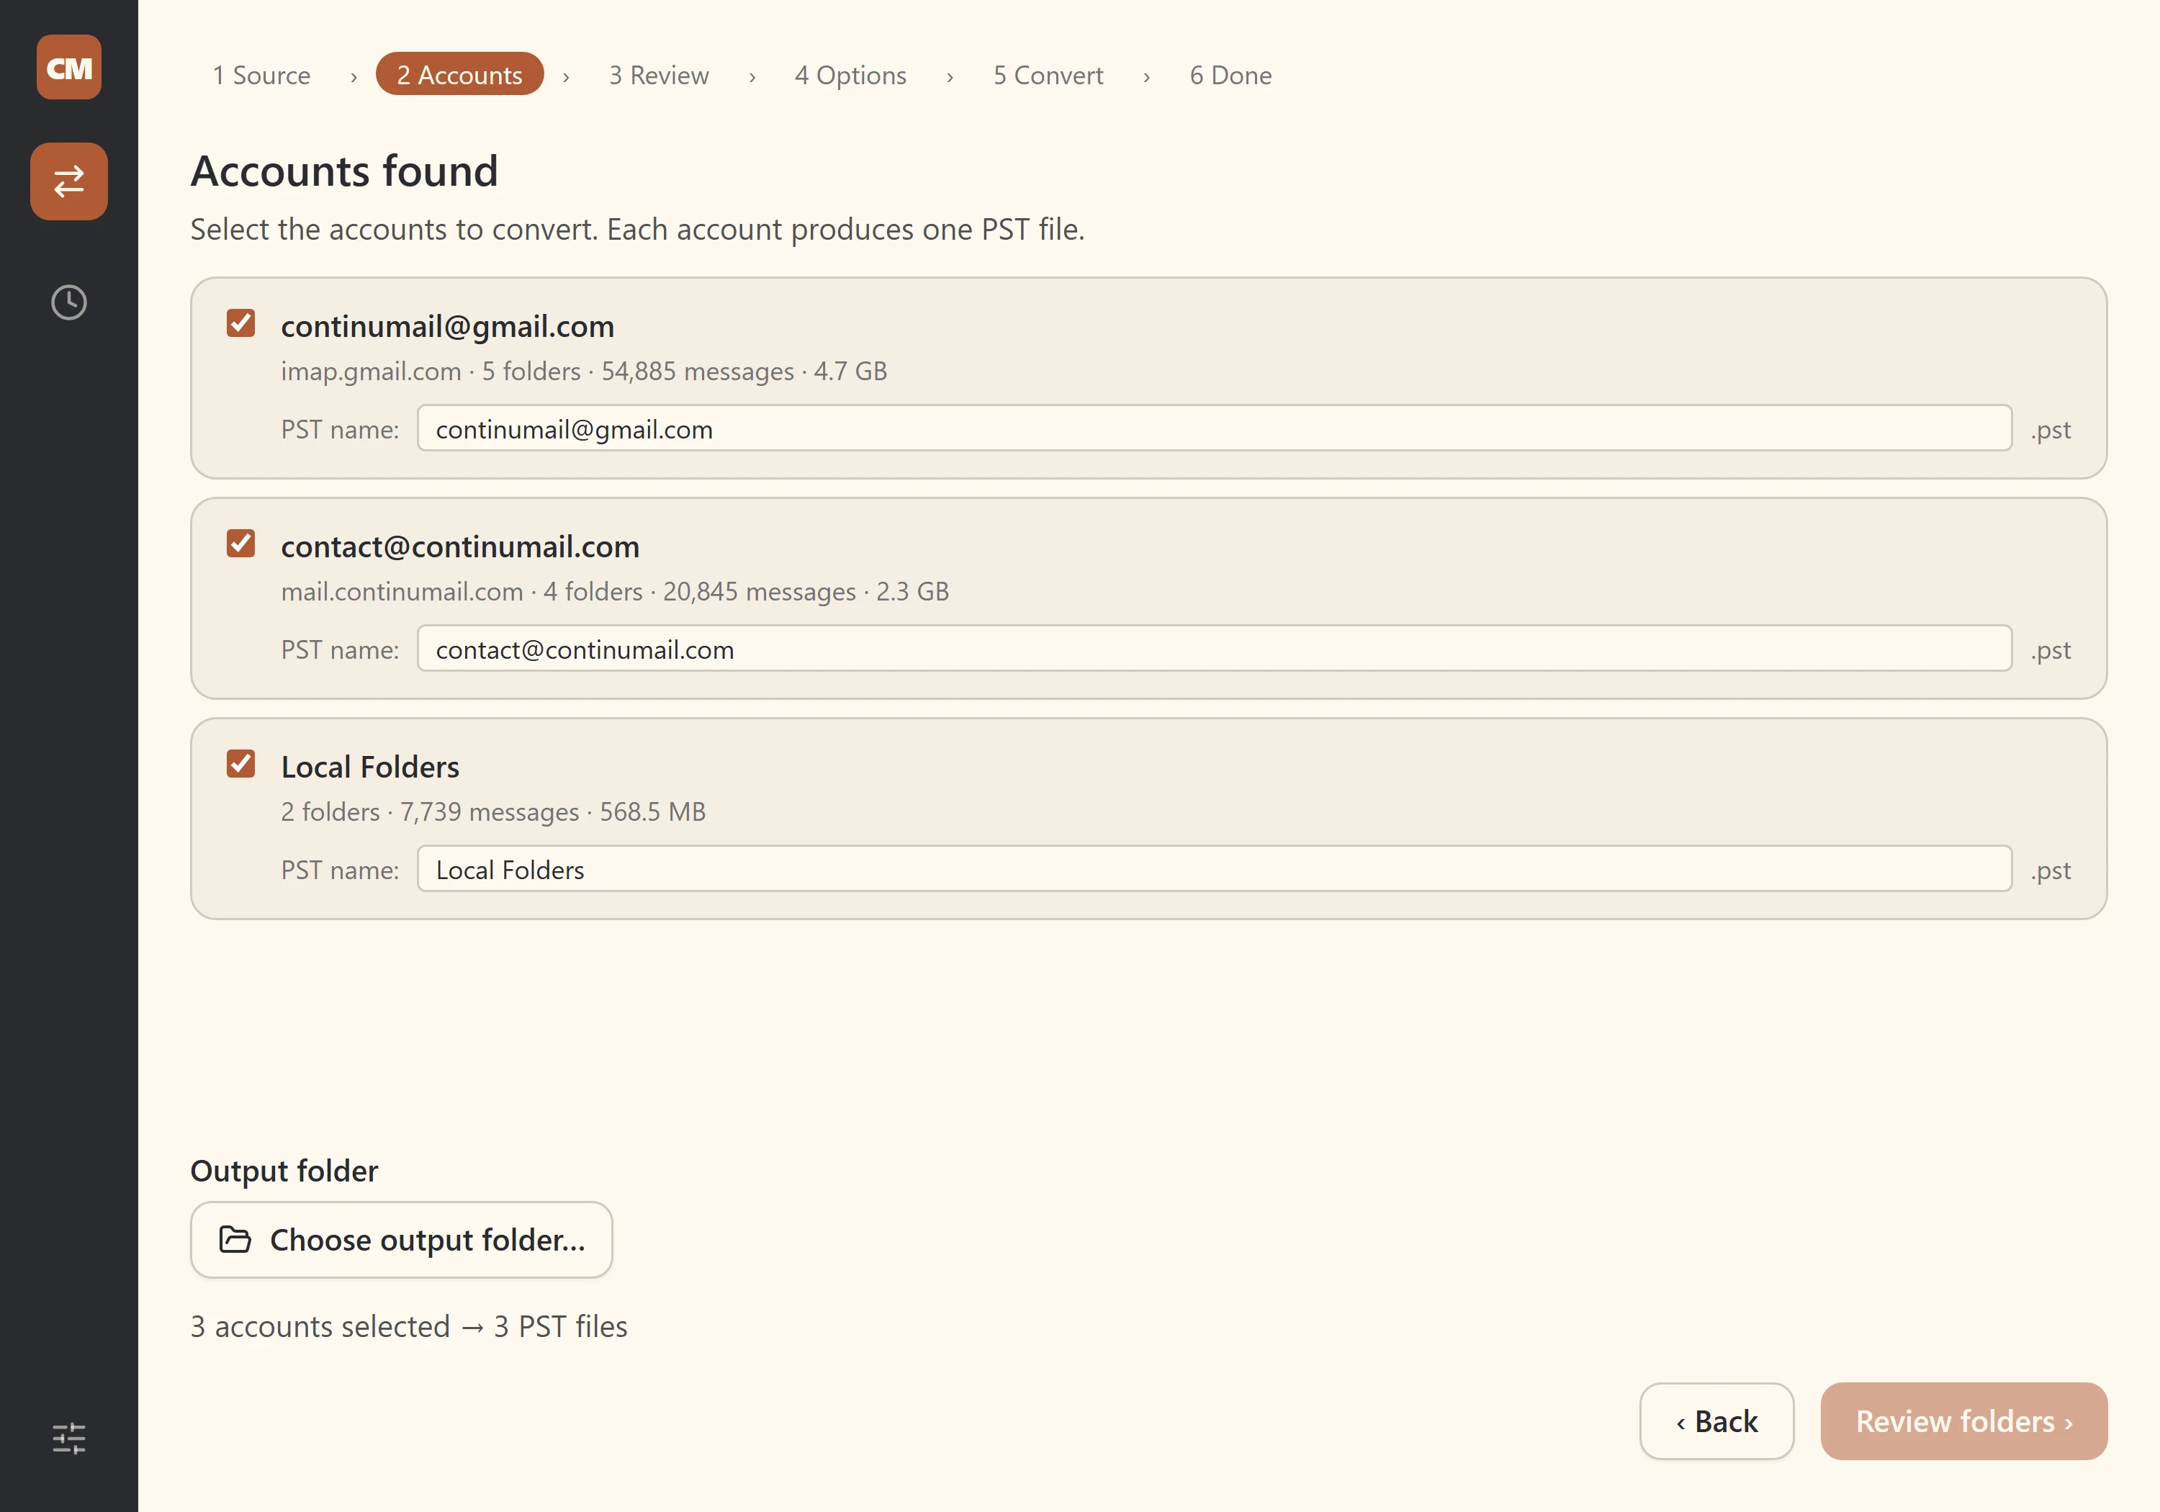Click "mail.continumail.com · 4 folders" details line
Screen dimensions: 2160x1512
616,591
